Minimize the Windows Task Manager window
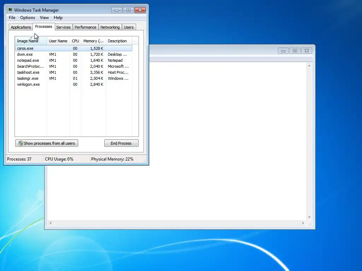Image resolution: width=362 pixels, height=271 pixels. [x=117, y=10]
